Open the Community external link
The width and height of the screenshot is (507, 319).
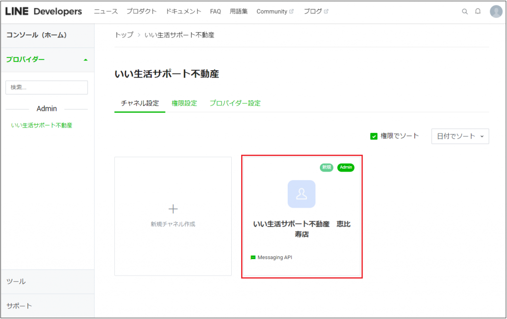click(275, 11)
